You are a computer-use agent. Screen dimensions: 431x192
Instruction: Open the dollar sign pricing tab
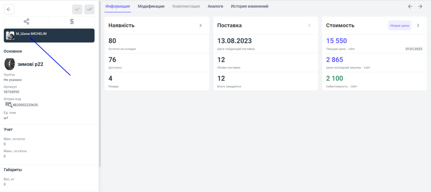pos(72,21)
